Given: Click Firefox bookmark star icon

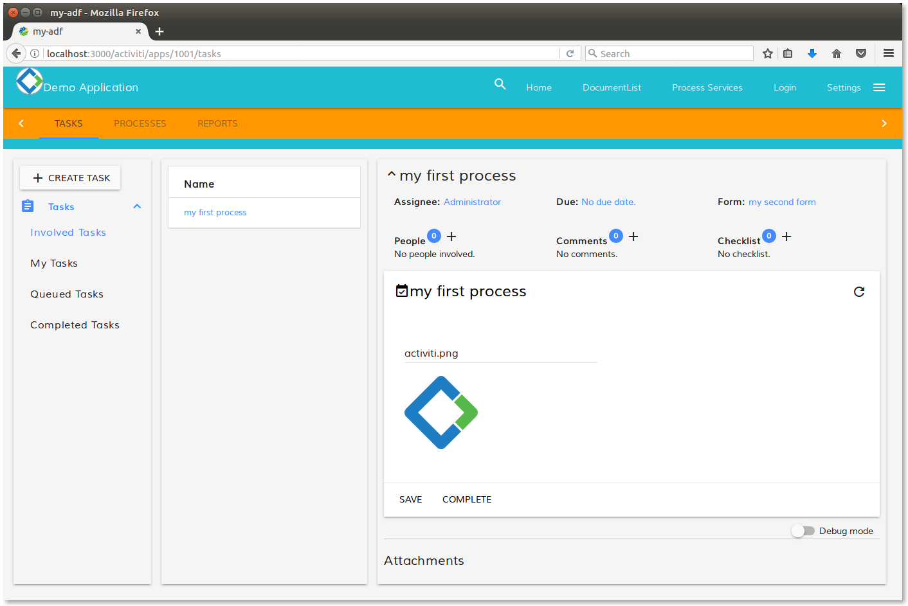Looking at the screenshot, I should click(x=767, y=53).
